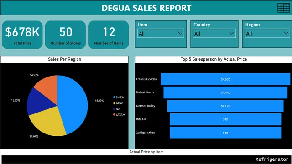
Task: Click DEGUA SALES REPORT heading
Action: pyautogui.click(x=146, y=8)
